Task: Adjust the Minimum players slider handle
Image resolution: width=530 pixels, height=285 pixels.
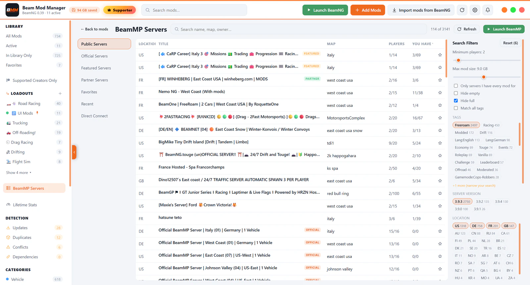Action: point(458,60)
